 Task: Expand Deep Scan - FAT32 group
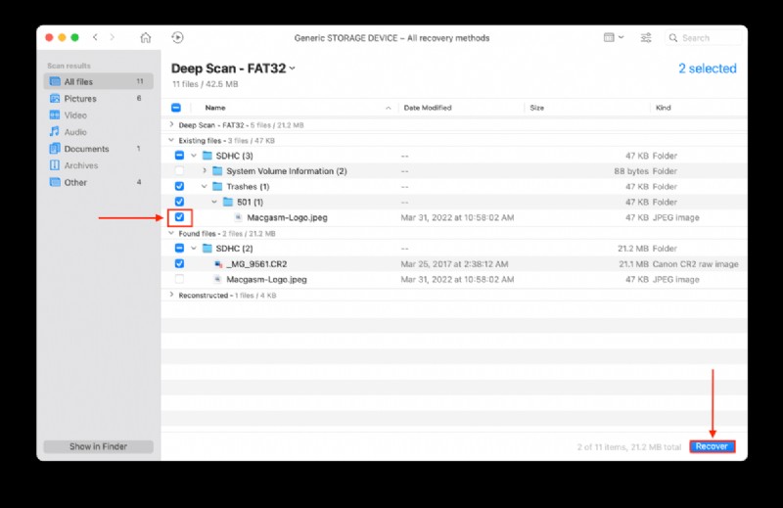tap(171, 124)
